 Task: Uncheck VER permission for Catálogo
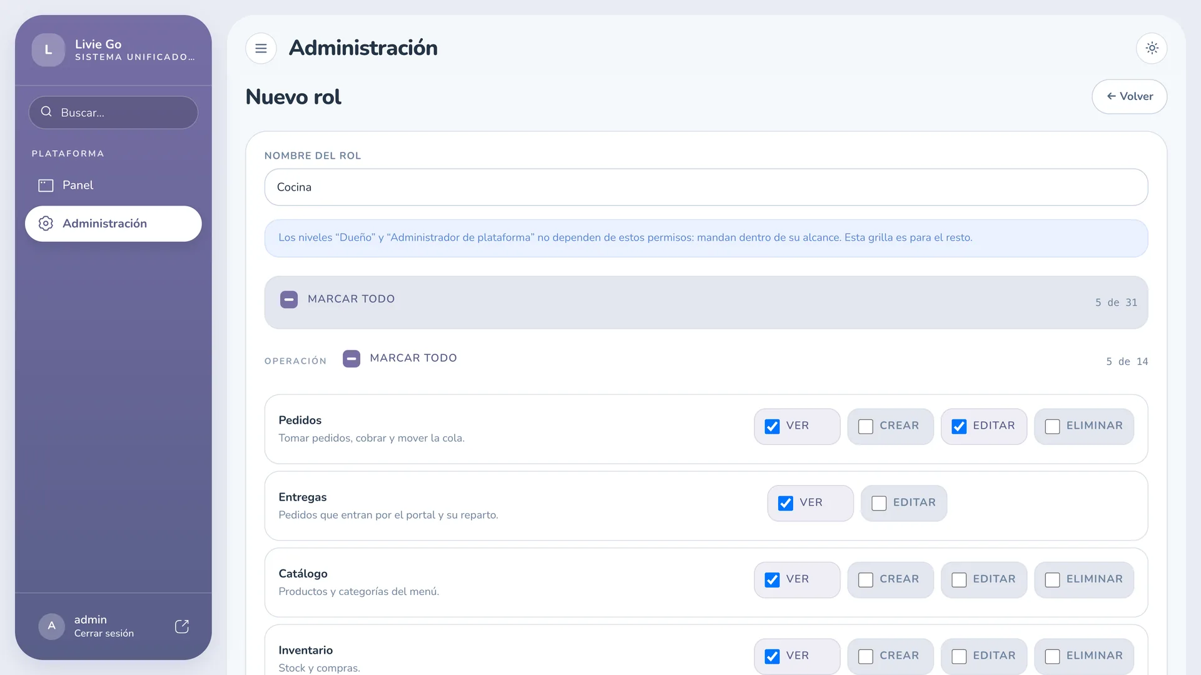tap(773, 580)
